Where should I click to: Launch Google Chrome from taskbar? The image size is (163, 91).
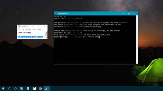(x=40, y=88)
